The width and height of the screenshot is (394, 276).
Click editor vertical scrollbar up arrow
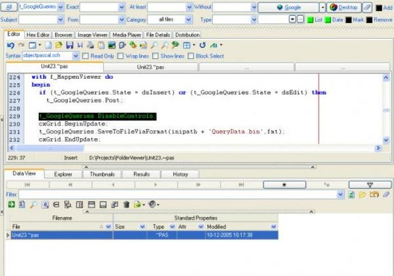coord(386,78)
